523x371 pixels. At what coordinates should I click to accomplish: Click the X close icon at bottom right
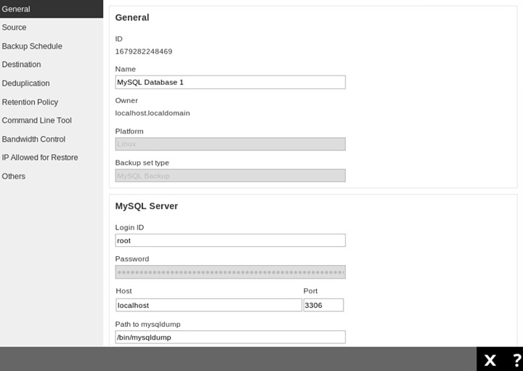tap(490, 359)
